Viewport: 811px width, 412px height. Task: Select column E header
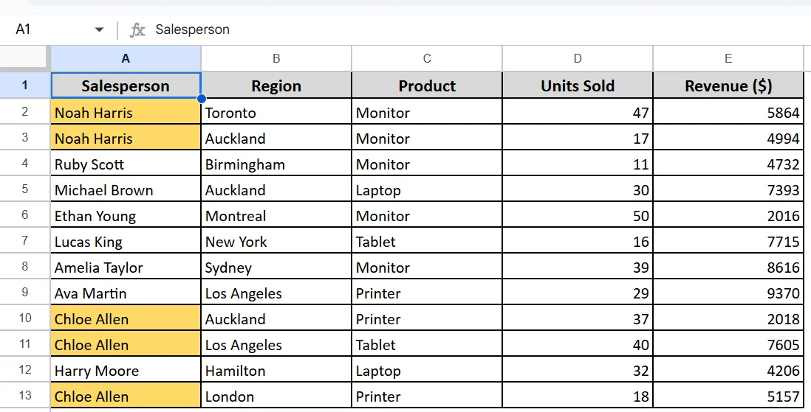pyautogui.click(x=728, y=58)
